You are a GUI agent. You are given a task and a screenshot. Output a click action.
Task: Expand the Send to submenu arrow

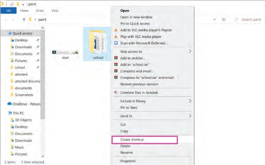pos(190,116)
